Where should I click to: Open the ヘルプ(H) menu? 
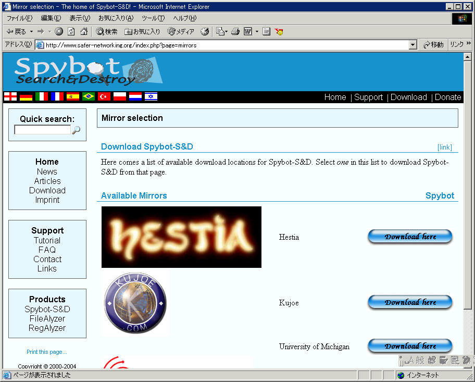tap(185, 18)
